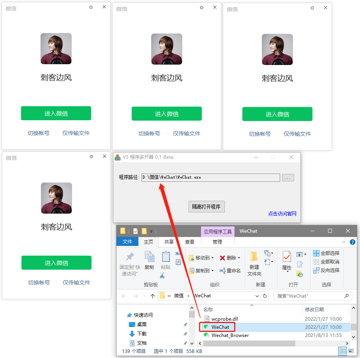The width and height of the screenshot is (360, 358).
Task: Click 仅传输文件 in upper-right WeChat window
Action: (x=297, y=134)
